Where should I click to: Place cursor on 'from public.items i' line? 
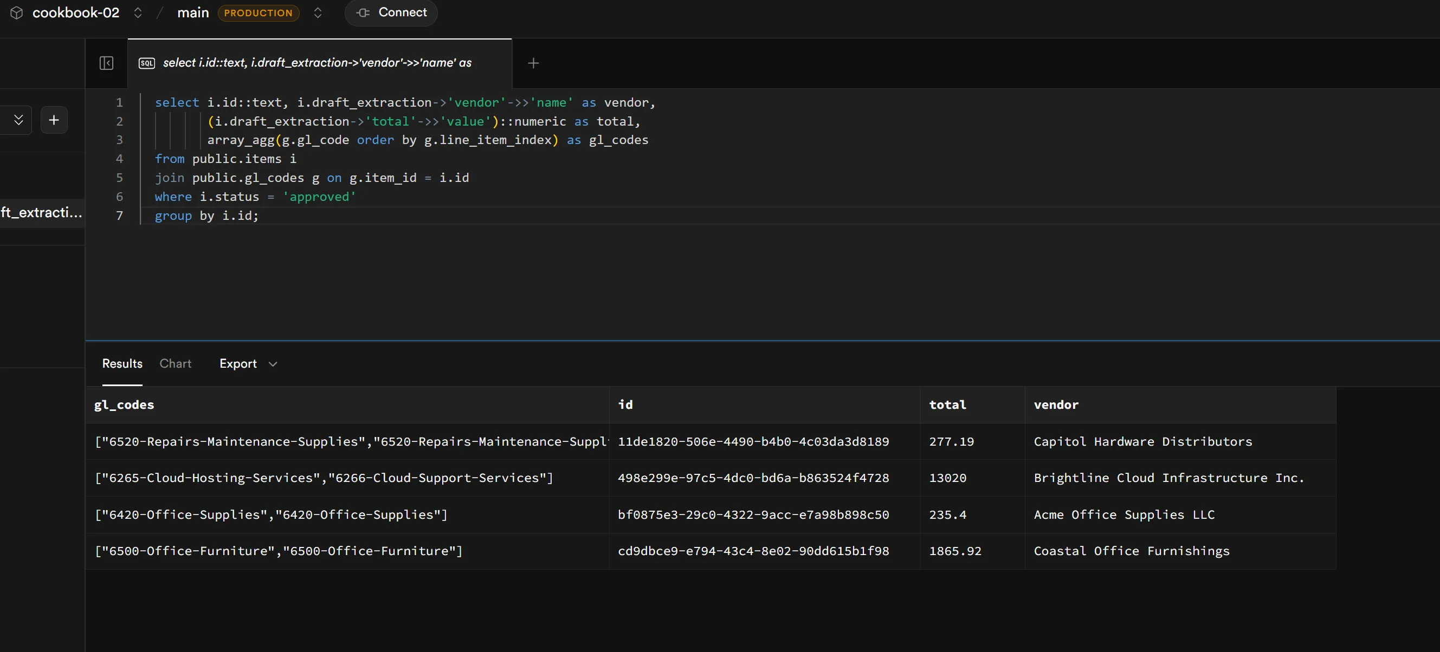click(x=226, y=159)
